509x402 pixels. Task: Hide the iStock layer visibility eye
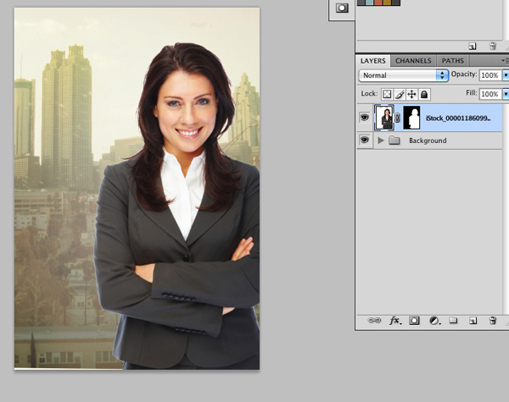click(365, 118)
